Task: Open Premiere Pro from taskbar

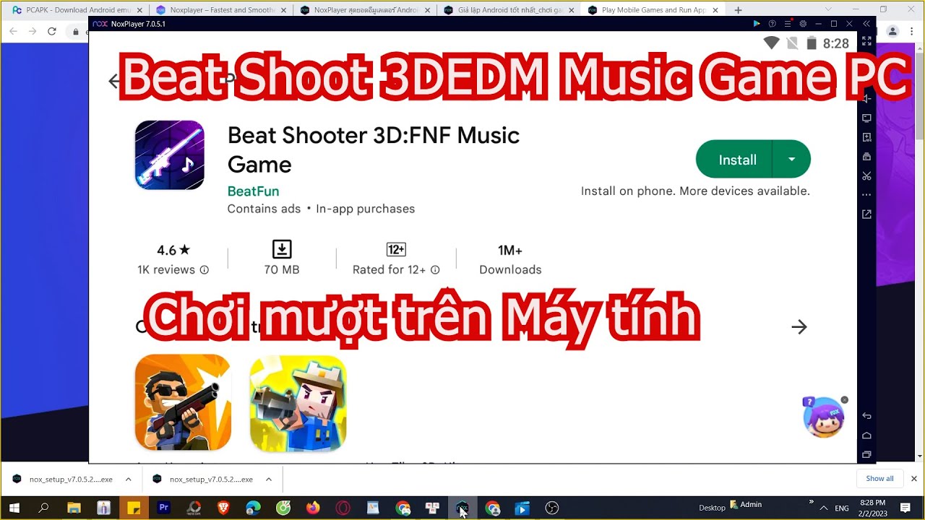Action: (163, 508)
